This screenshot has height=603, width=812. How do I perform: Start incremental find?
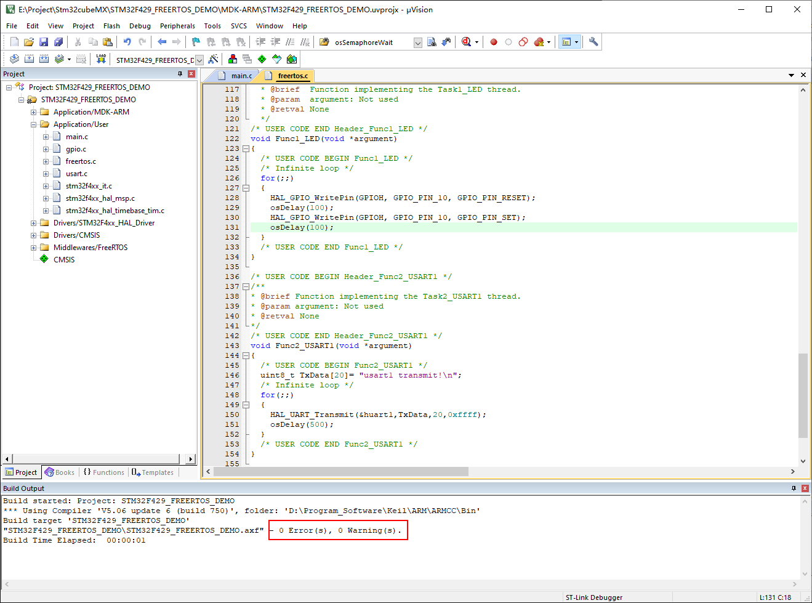[x=446, y=42]
